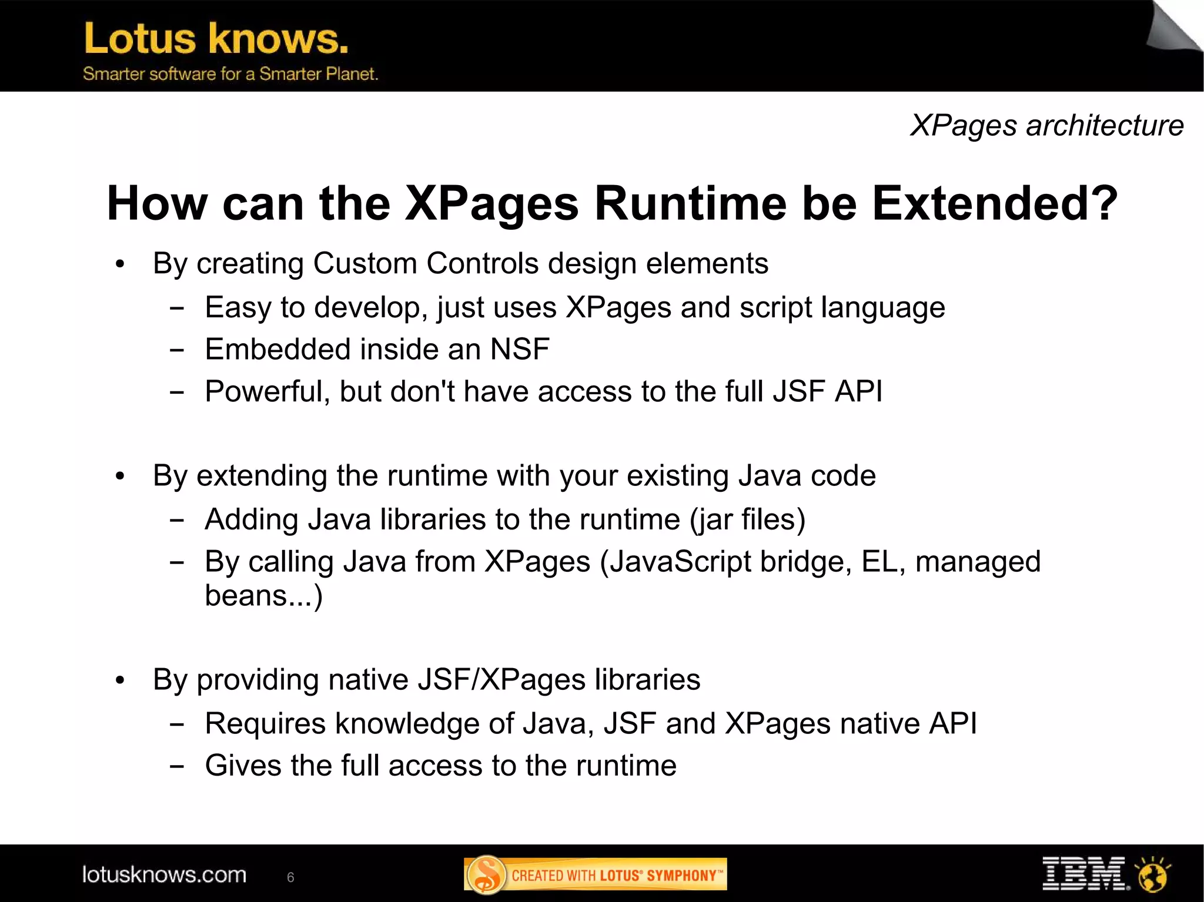Click the smarter planet globe icon
The height and width of the screenshot is (902, 1204).
(x=1153, y=875)
